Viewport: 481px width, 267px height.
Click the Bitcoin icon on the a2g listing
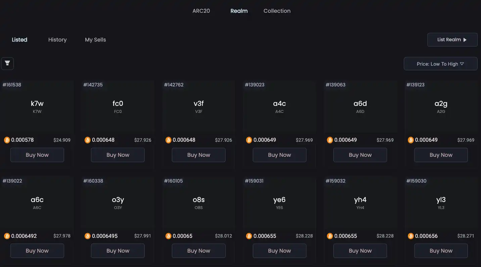[x=411, y=140]
